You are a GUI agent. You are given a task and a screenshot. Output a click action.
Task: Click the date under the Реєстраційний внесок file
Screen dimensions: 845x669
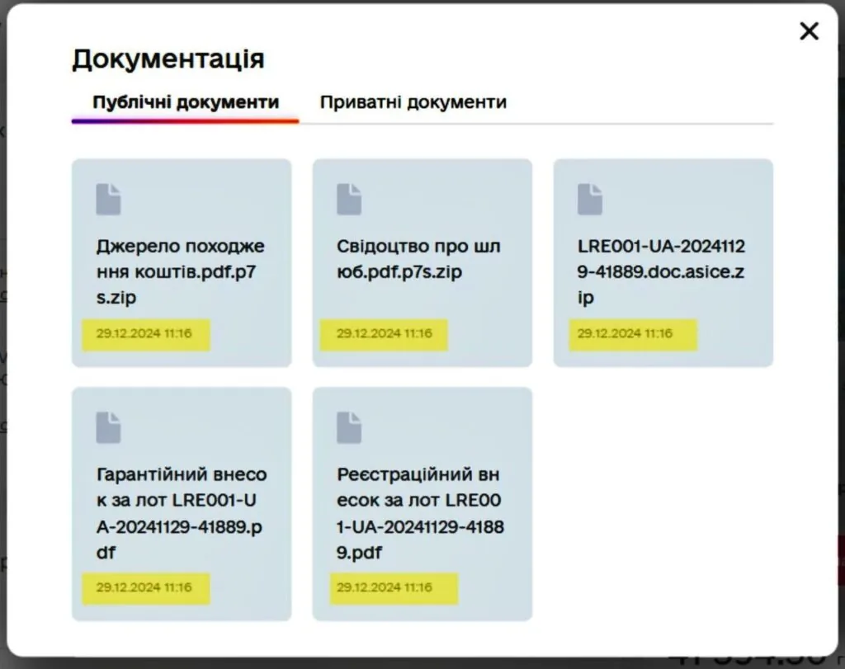click(384, 588)
